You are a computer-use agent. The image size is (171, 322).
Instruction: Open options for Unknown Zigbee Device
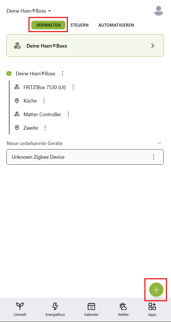point(153,157)
